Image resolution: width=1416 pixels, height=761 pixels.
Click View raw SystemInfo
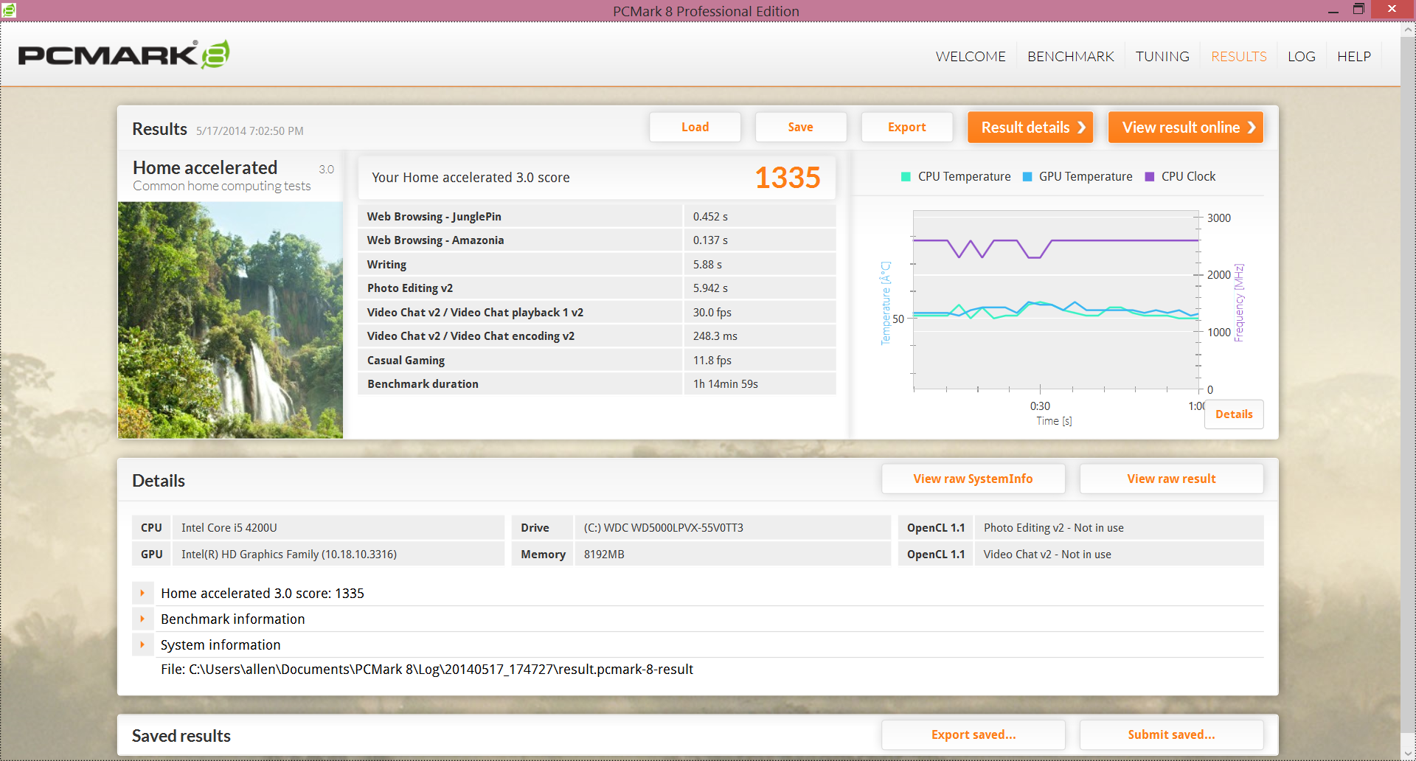pos(973,479)
